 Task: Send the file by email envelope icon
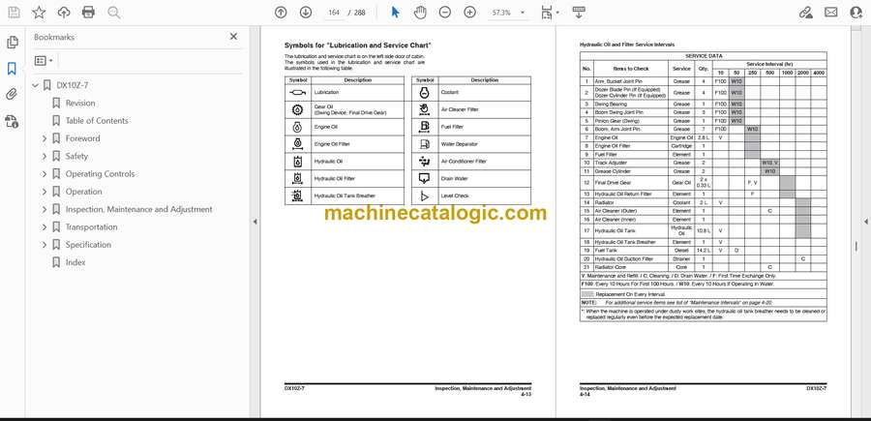(x=831, y=13)
